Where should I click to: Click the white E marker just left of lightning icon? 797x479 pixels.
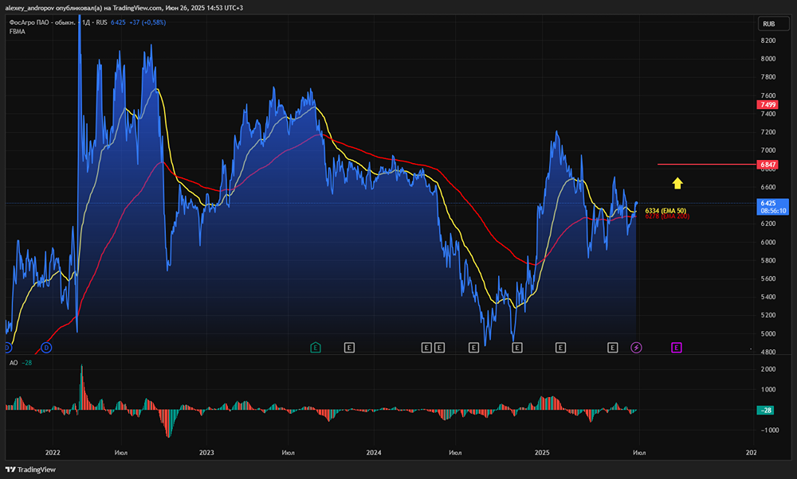(613, 348)
